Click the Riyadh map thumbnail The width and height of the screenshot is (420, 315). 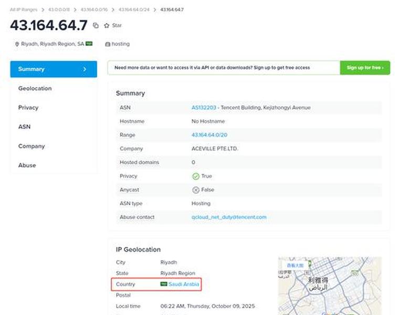click(330, 286)
